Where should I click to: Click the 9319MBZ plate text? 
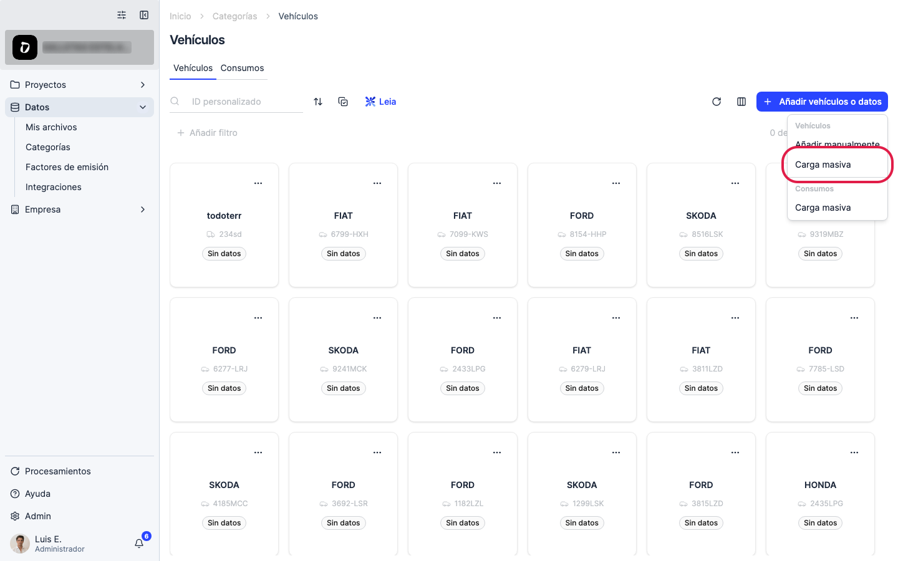[826, 234]
